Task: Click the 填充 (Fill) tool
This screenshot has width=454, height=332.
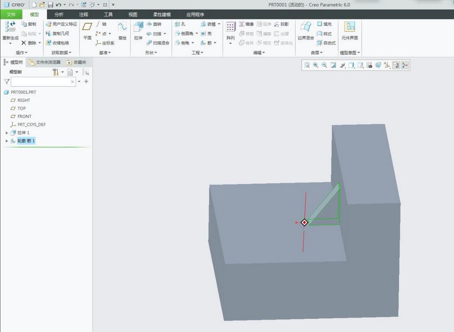Action: (x=324, y=24)
